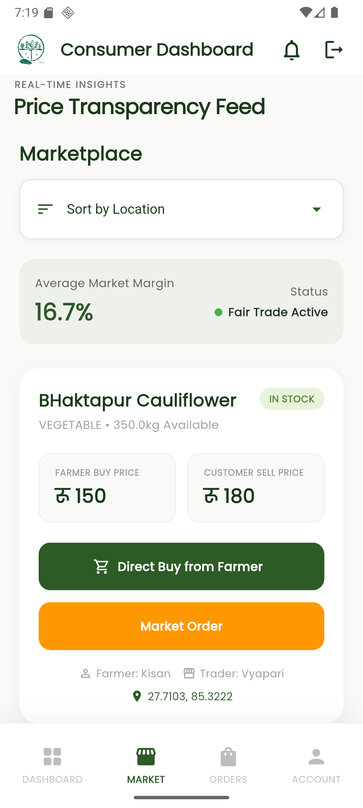Tap the Customer Sell Price card
This screenshot has height=808, width=363.
(256, 488)
